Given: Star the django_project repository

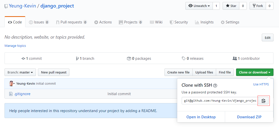Looking at the screenshot, I should (231, 6).
